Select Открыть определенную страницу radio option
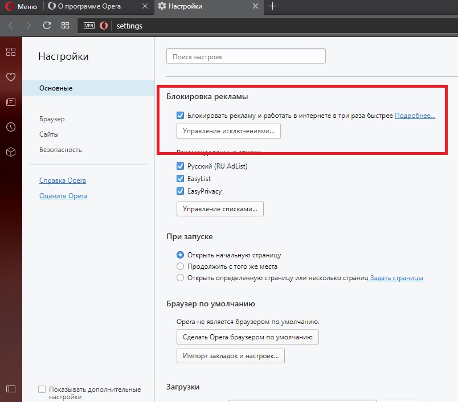 pyautogui.click(x=180, y=278)
